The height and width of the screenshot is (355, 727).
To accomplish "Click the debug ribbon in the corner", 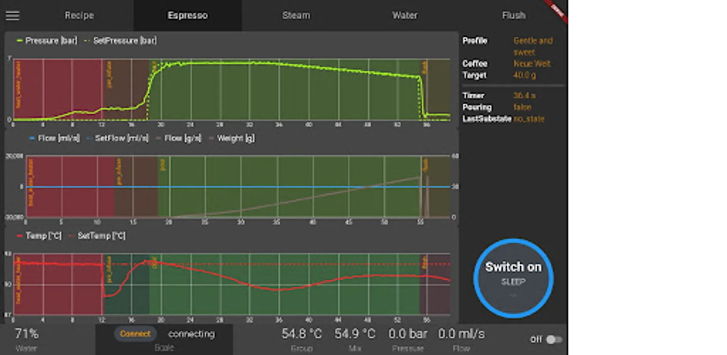I will [x=557, y=11].
